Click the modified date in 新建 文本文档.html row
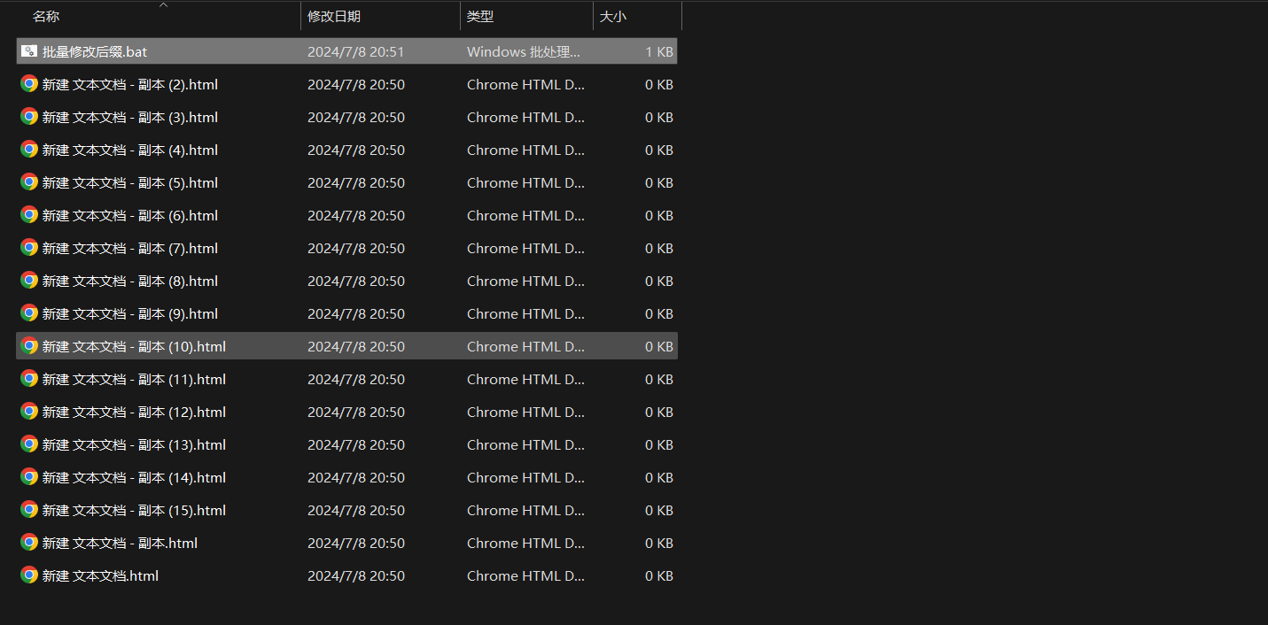Image resolution: width=1268 pixels, height=625 pixels. (x=355, y=575)
